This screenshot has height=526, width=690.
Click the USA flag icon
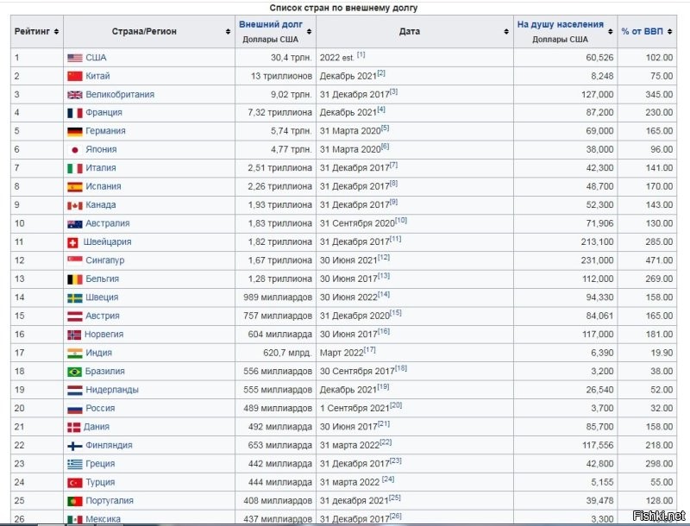pyautogui.click(x=74, y=58)
